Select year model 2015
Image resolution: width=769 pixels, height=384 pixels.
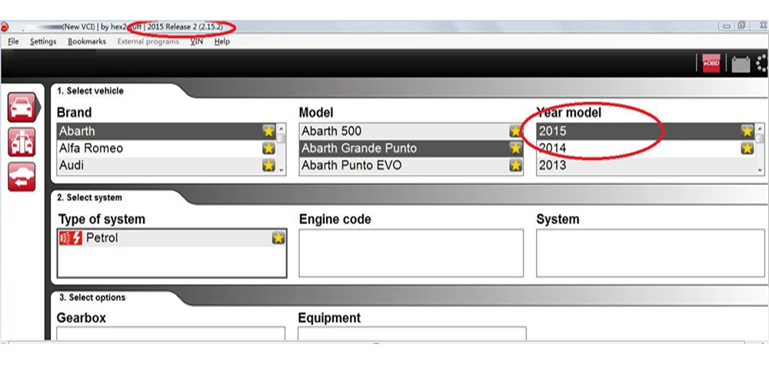[x=646, y=131]
